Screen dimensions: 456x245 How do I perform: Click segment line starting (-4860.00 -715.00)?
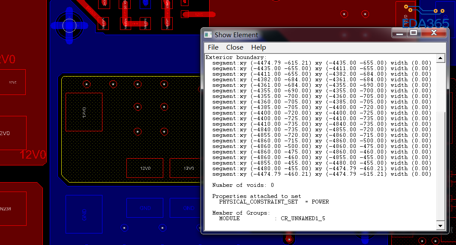coord(321,141)
